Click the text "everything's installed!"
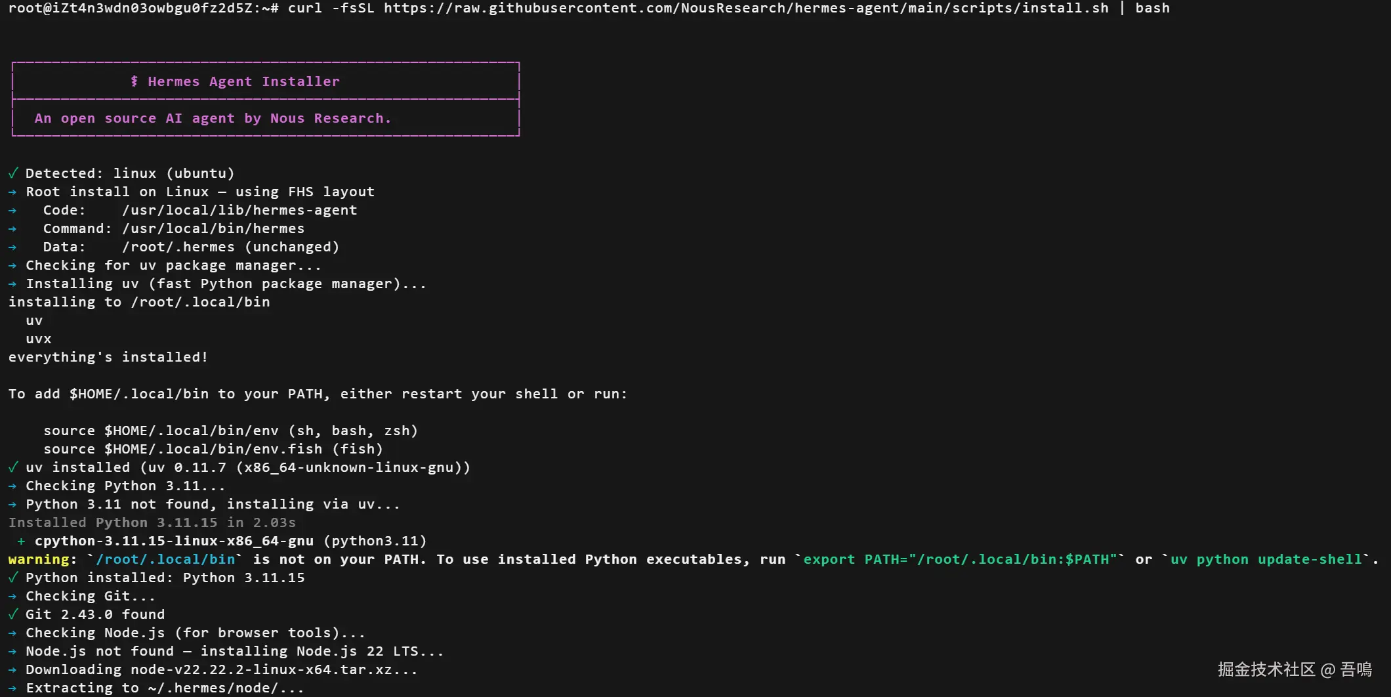Screen dimensions: 1391x697 pos(108,357)
